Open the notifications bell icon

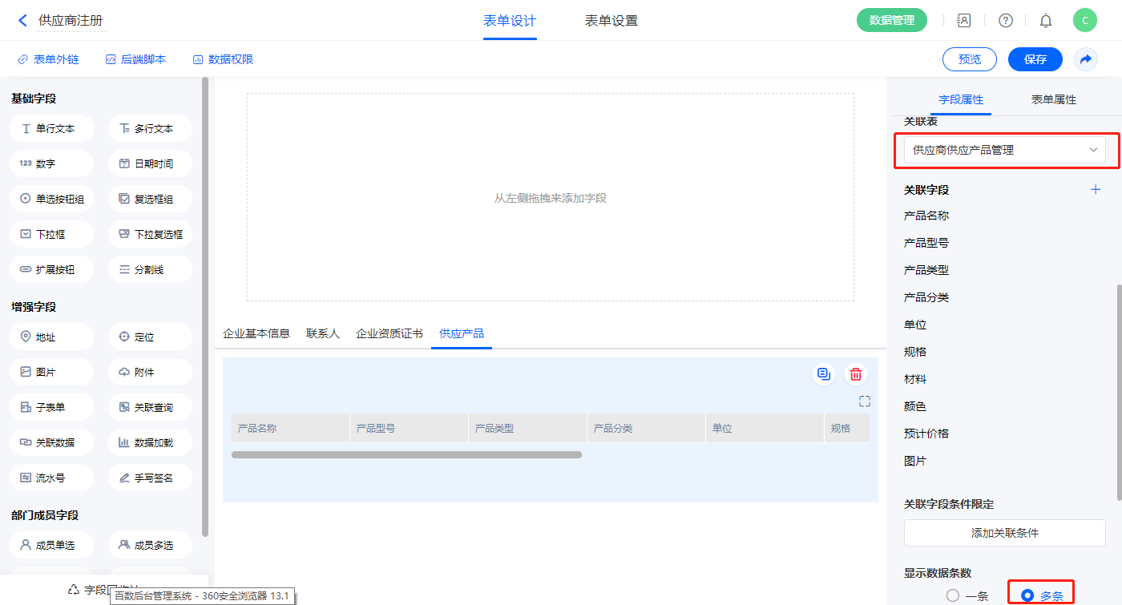click(x=1046, y=21)
